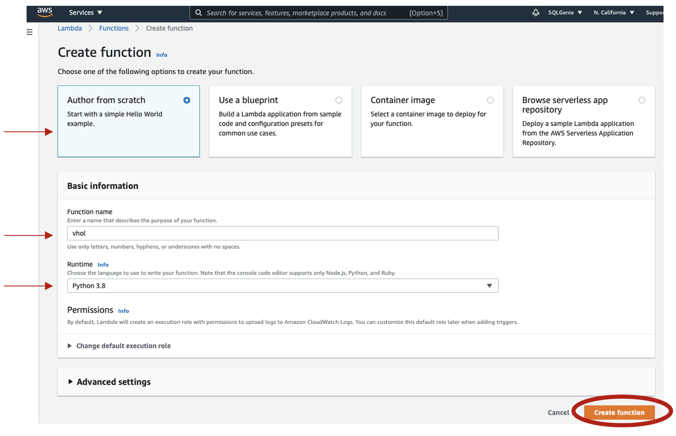Open the N. California region menu
The width and height of the screenshot is (676, 436).
(x=614, y=12)
